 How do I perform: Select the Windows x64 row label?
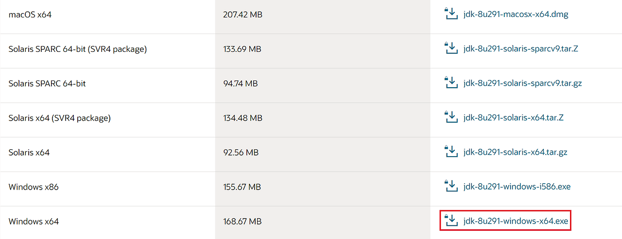[x=34, y=222]
